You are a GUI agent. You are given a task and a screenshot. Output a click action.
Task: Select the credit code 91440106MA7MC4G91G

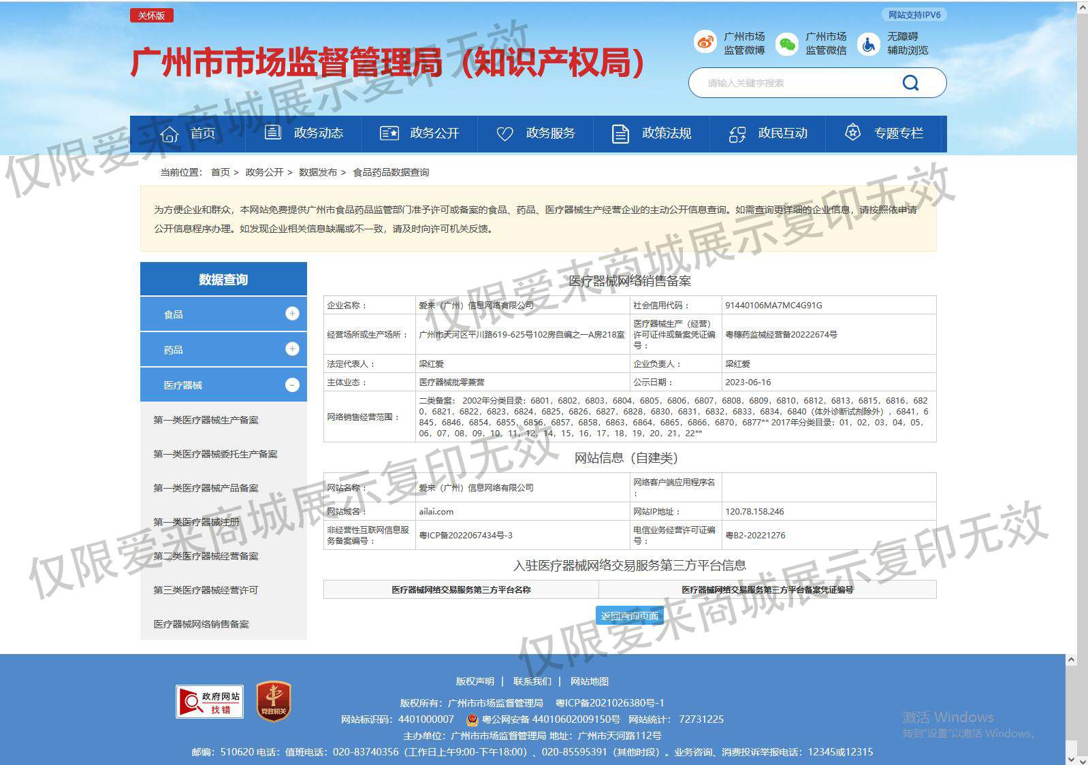click(773, 306)
